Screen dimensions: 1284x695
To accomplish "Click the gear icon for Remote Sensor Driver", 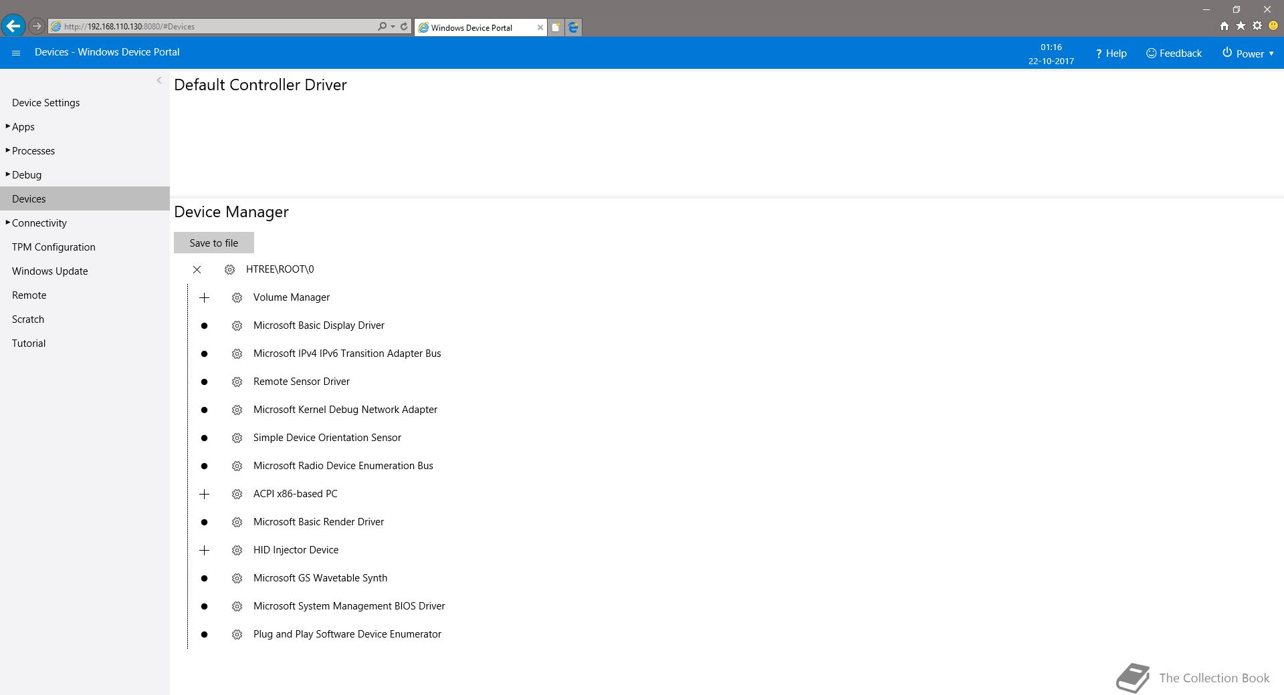I will tap(237, 382).
